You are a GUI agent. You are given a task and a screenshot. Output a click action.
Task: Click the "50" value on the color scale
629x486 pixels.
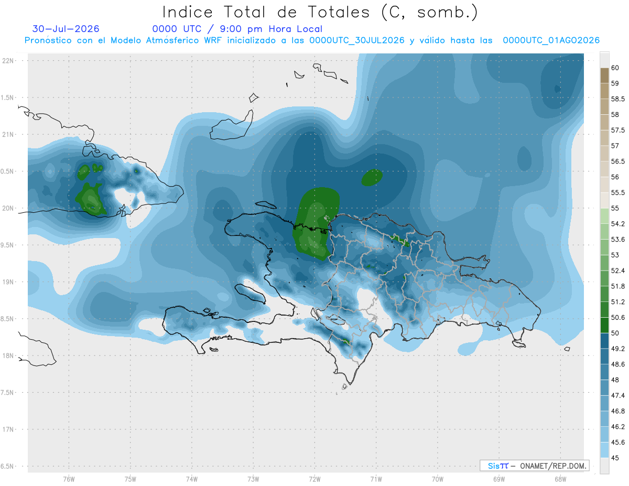615,333
